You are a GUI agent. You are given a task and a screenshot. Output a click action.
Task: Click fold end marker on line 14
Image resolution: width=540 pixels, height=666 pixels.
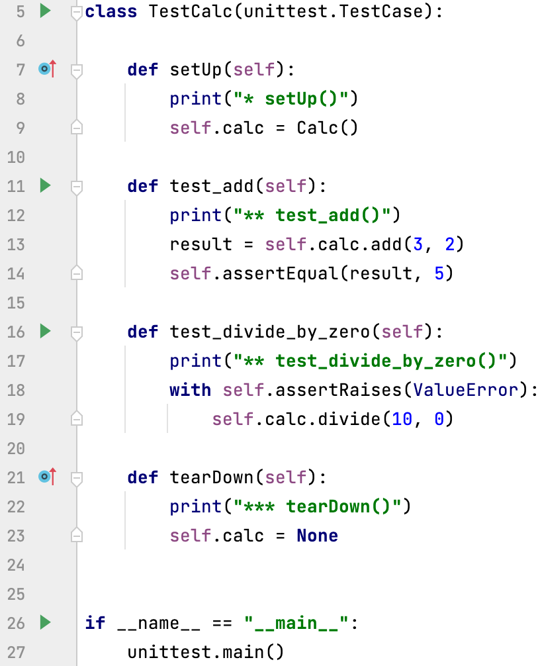pos(76,273)
